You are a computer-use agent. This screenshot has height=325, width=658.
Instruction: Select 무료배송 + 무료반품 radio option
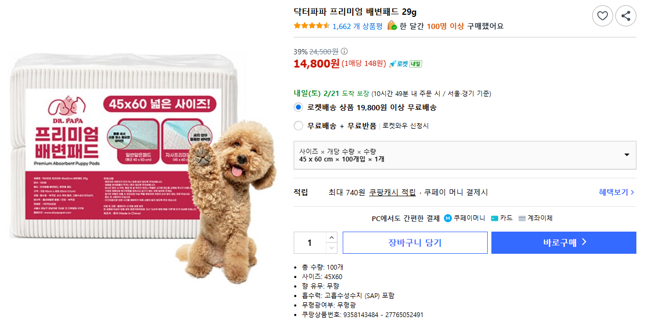click(x=298, y=126)
